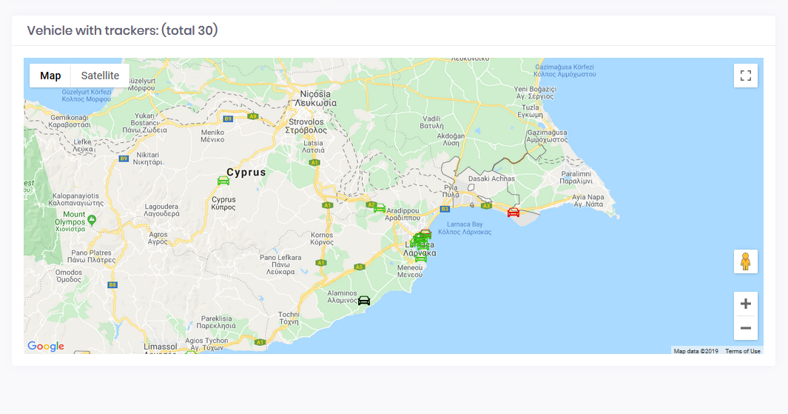This screenshot has height=414, width=788.
Task: Click the A3 road shield near Dasaki Achnas
Action: pos(486,206)
